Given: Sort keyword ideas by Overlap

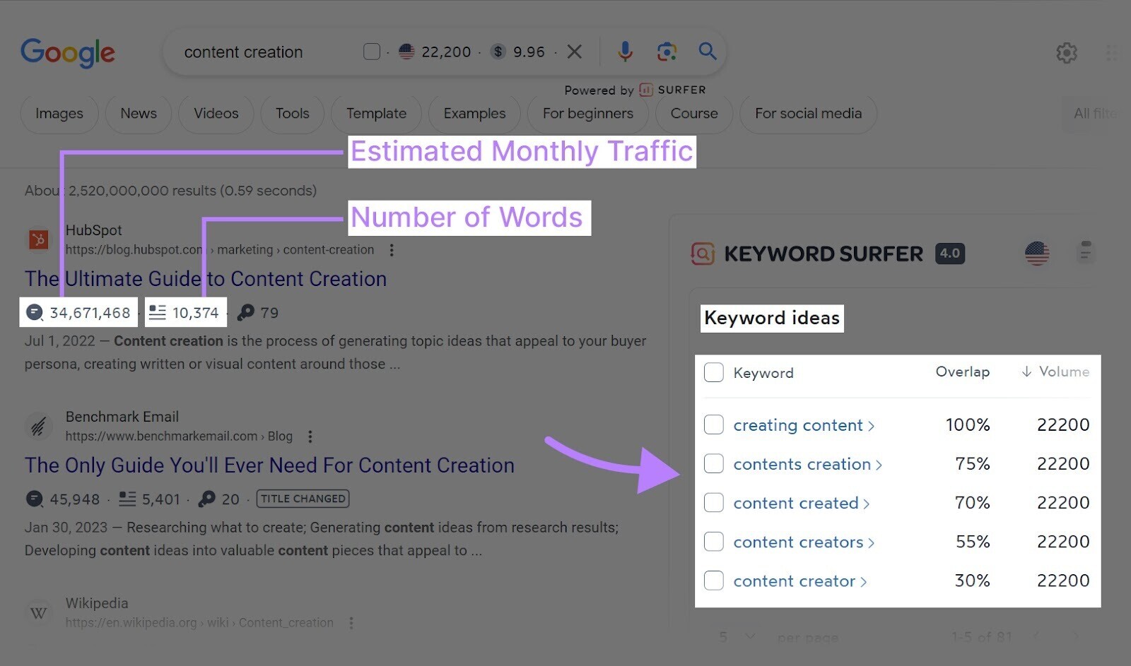Looking at the screenshot, I should pos(963,371).
